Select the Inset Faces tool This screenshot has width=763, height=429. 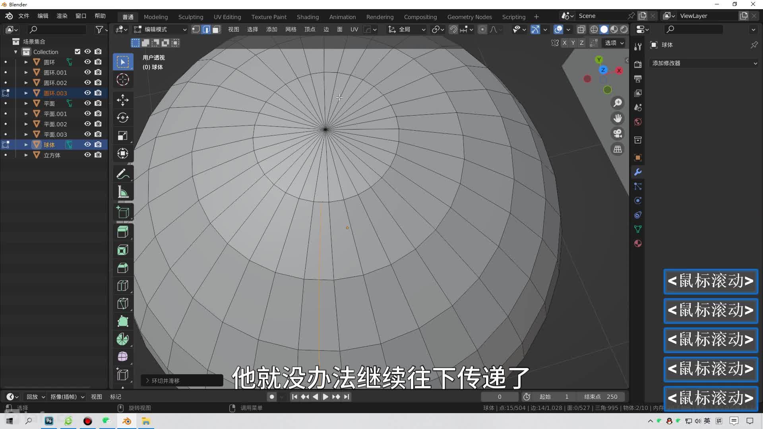tap(123, 250)
